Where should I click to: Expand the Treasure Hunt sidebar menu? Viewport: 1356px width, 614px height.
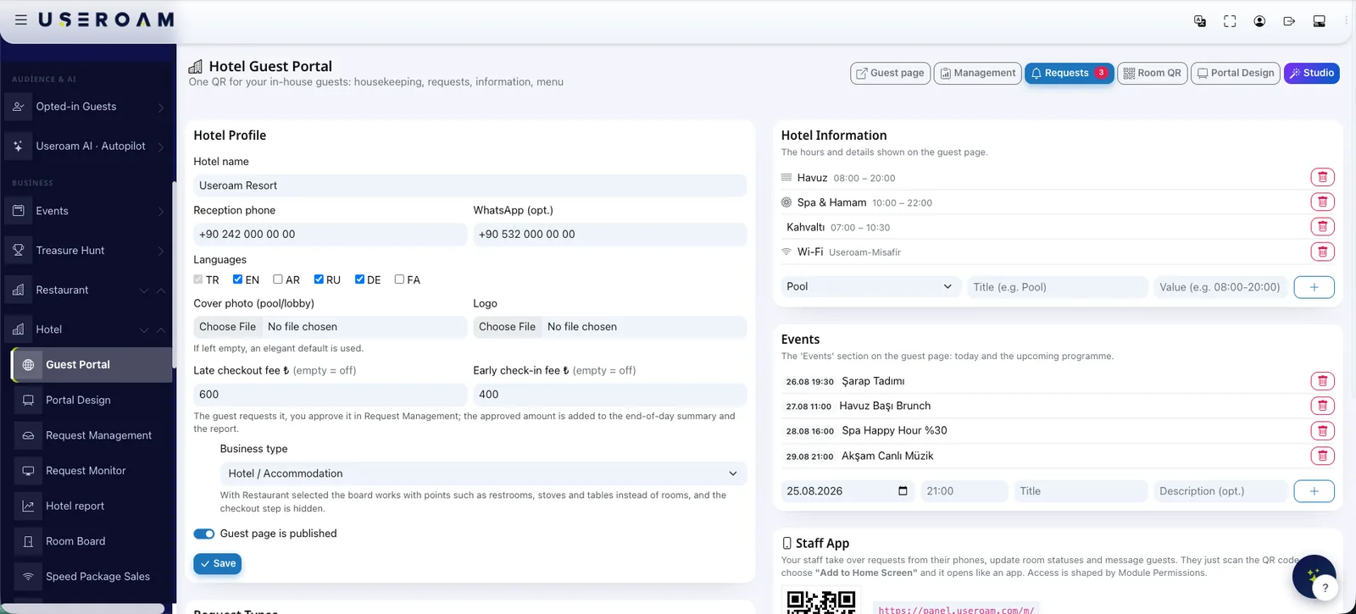click(x=161, y=251)
